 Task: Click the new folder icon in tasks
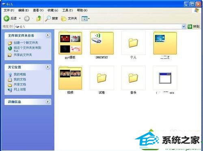point(10,43)
